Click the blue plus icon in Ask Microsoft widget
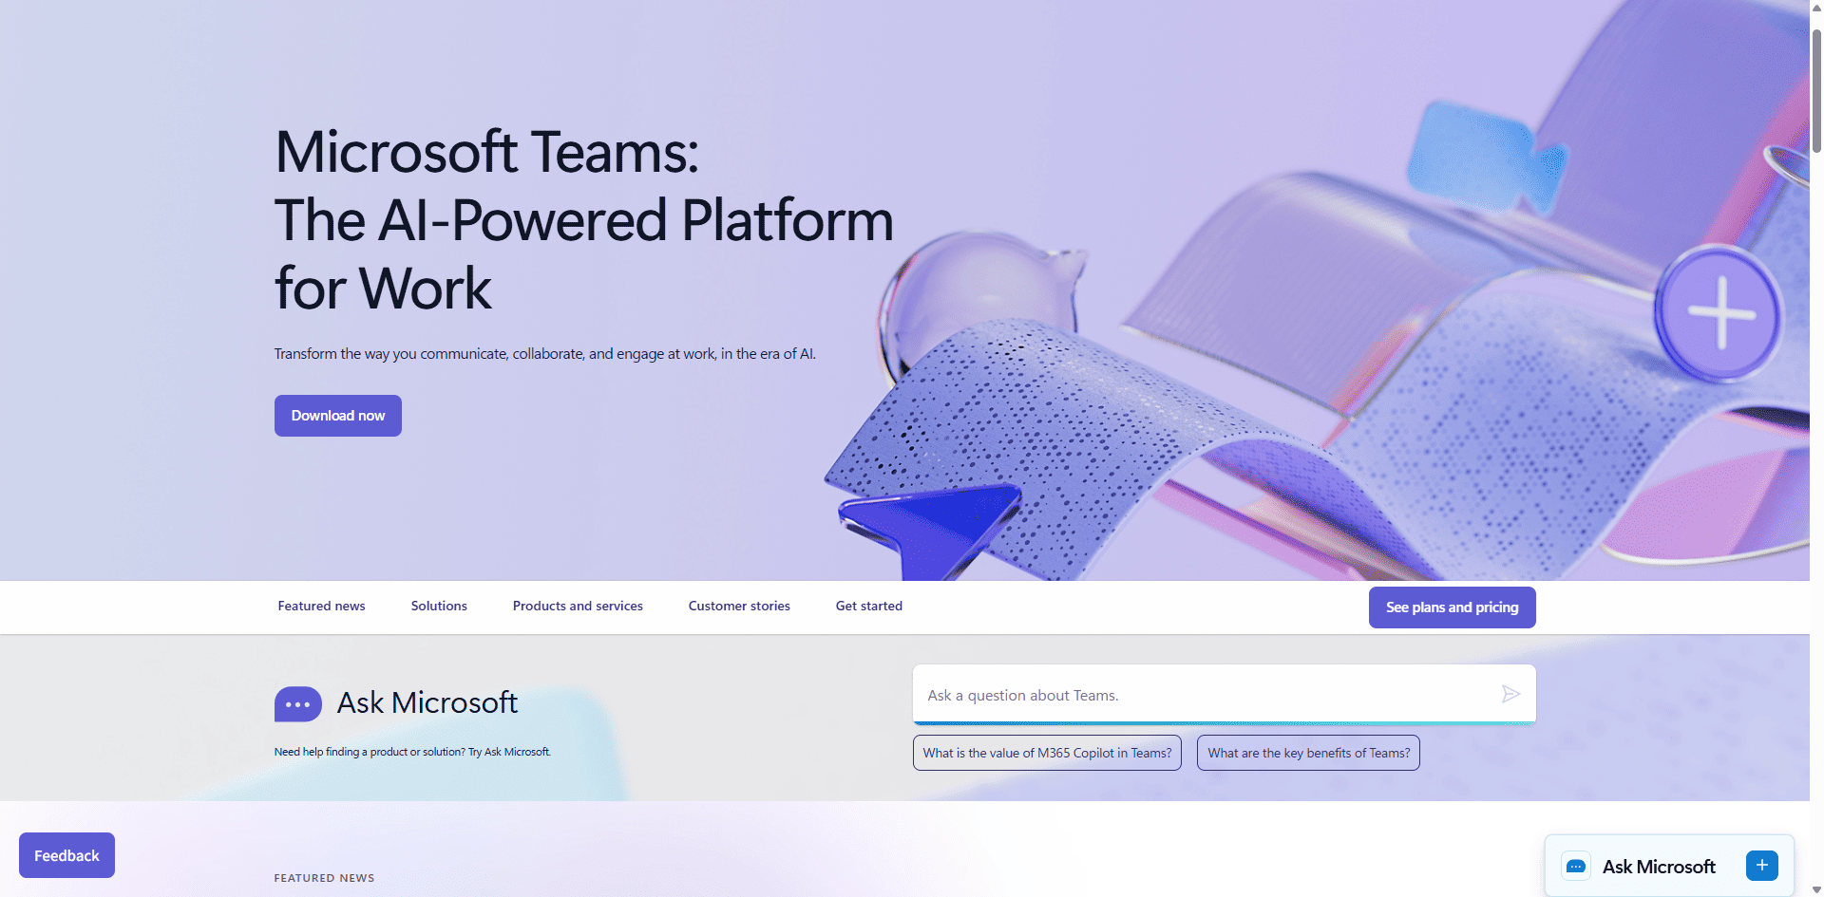Viewport: 1824px width, 897px height. [x=1761, y=866]
